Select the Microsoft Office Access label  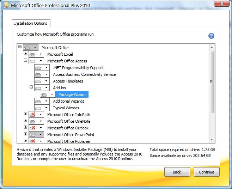67,61
